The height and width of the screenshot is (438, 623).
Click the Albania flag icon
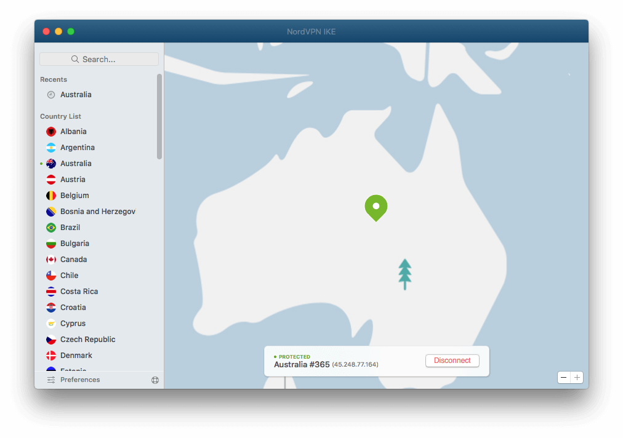click(51, 132)
